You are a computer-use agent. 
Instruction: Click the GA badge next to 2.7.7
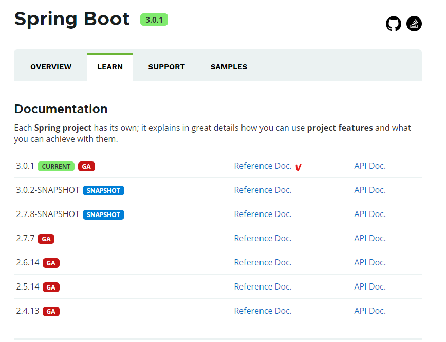(x=46, y=239)
